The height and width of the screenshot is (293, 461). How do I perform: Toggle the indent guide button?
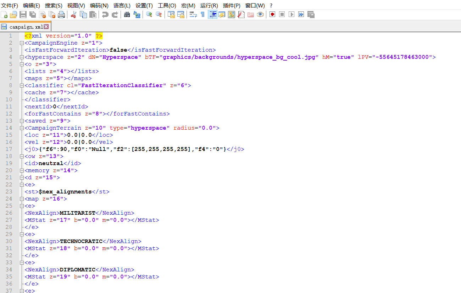tap(212, 15)
